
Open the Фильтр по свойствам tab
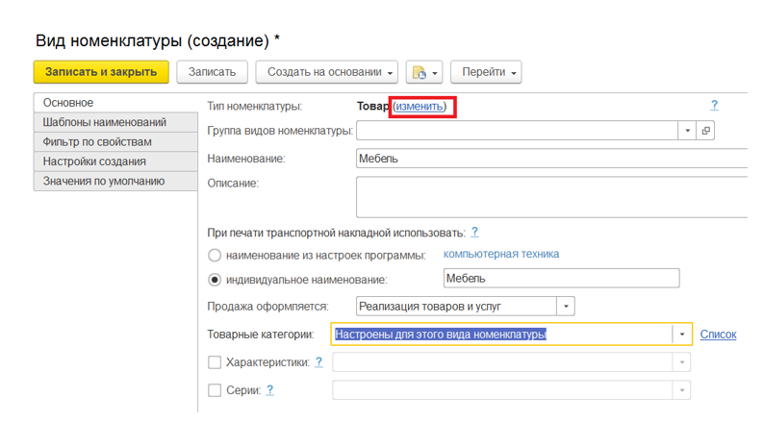97,142
